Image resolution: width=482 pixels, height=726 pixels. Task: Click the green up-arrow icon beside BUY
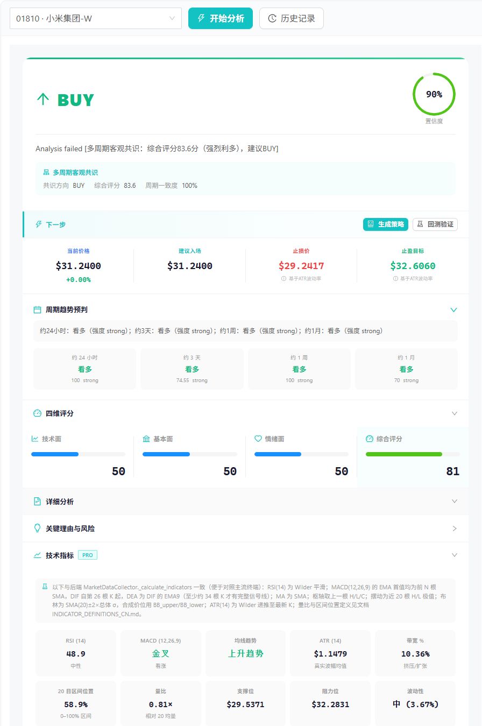click(42, 100)
